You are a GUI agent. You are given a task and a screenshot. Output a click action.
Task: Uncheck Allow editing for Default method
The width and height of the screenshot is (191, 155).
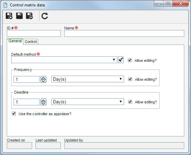coord(130,60)
